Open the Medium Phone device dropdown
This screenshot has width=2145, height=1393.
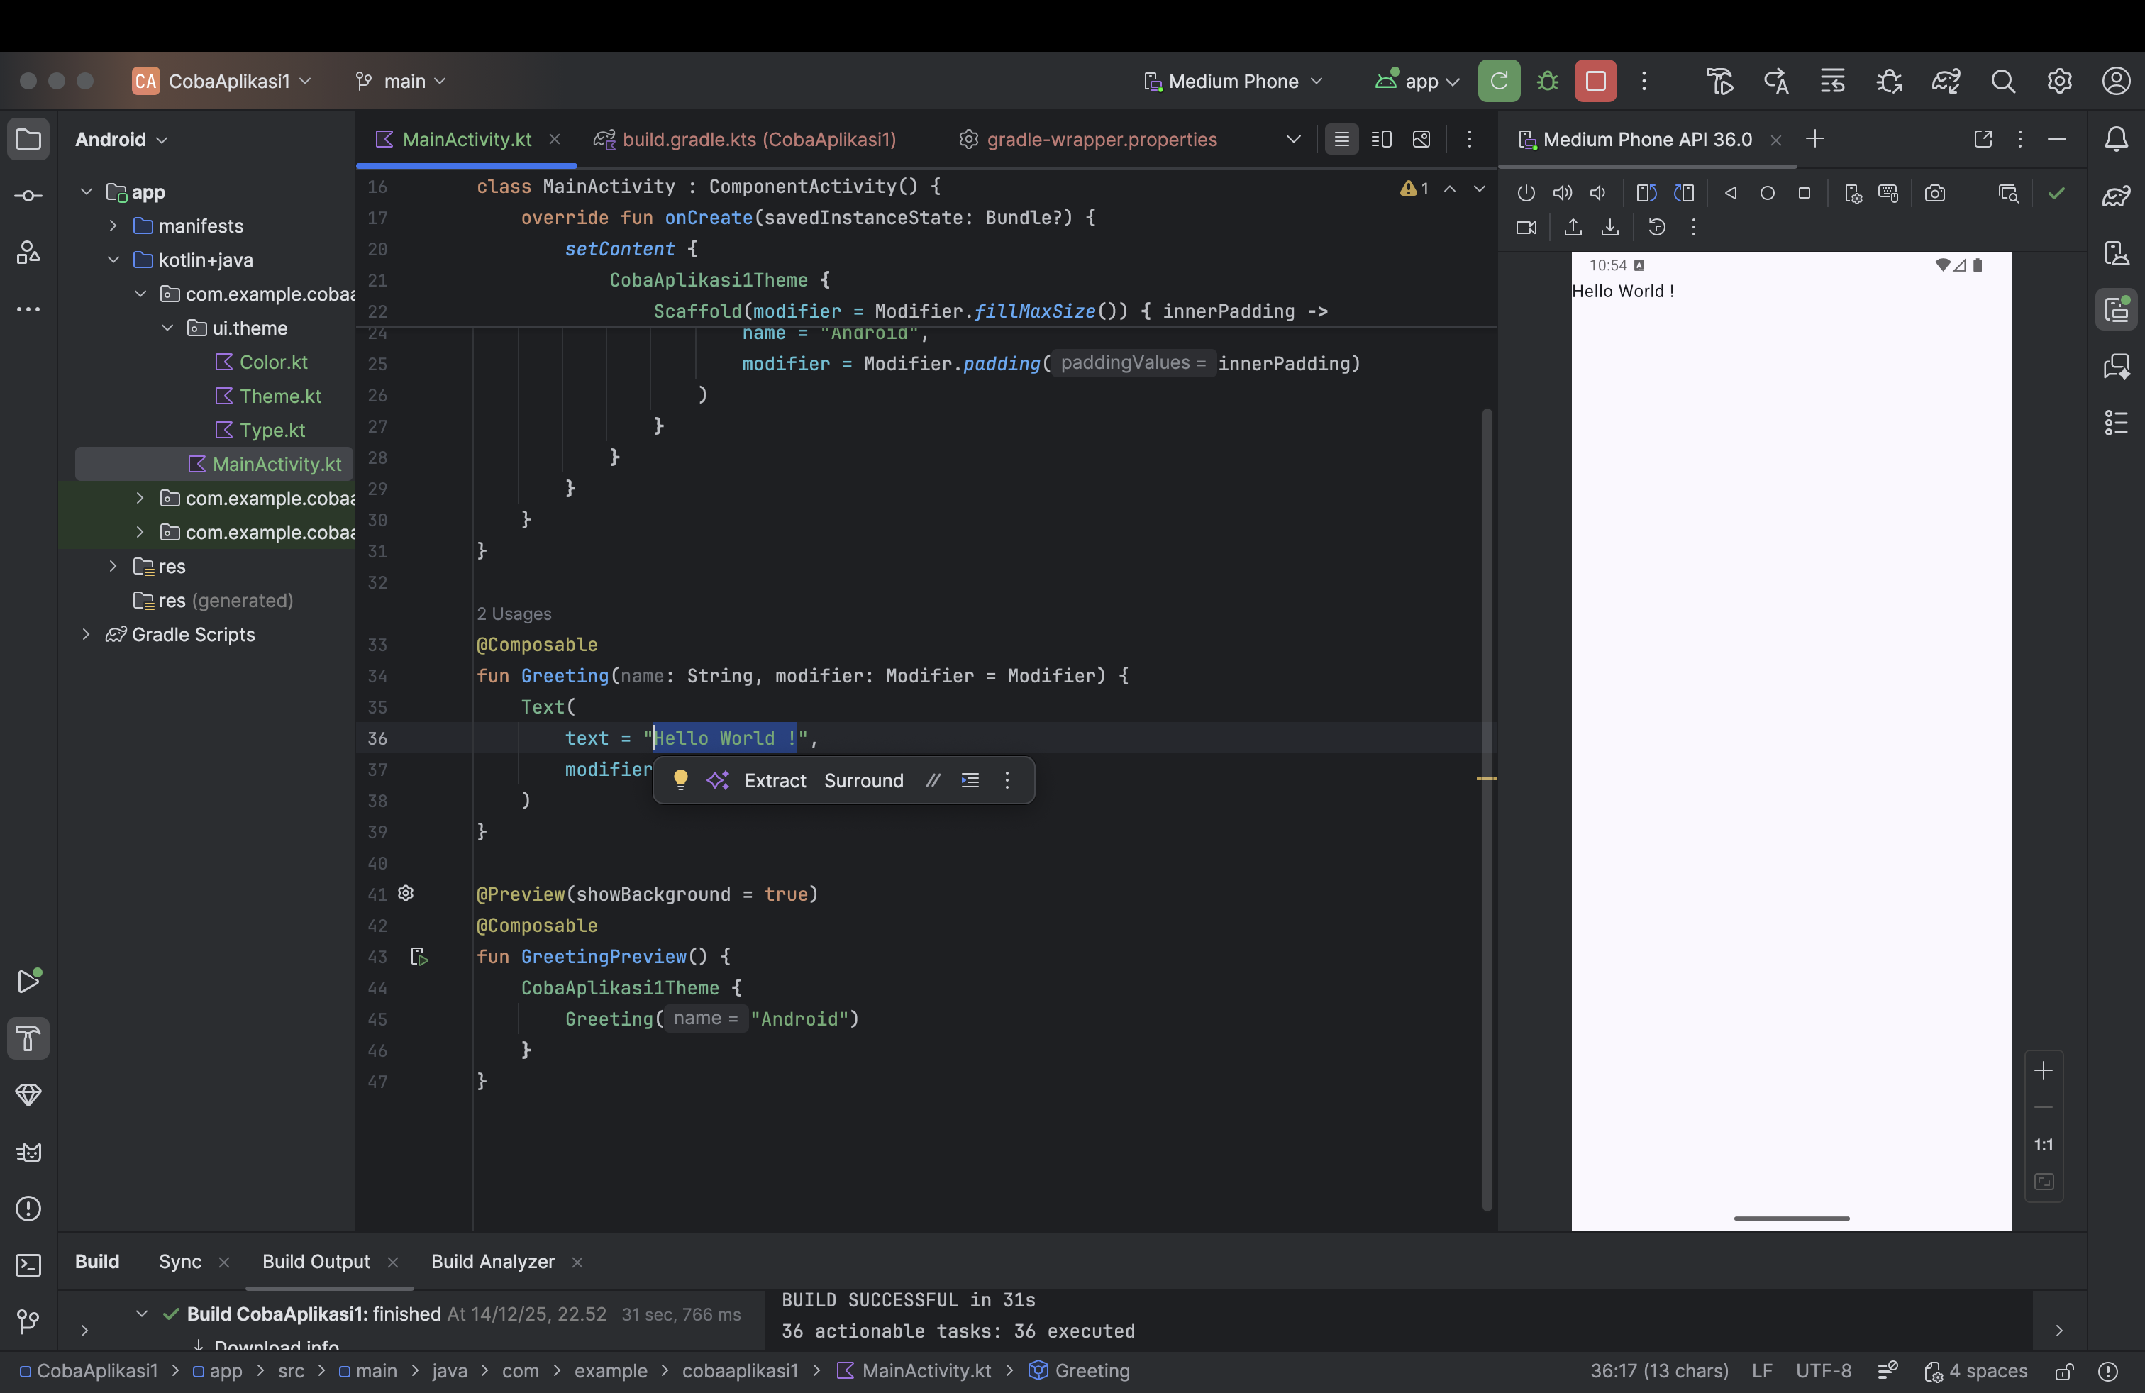point(1233,81)
